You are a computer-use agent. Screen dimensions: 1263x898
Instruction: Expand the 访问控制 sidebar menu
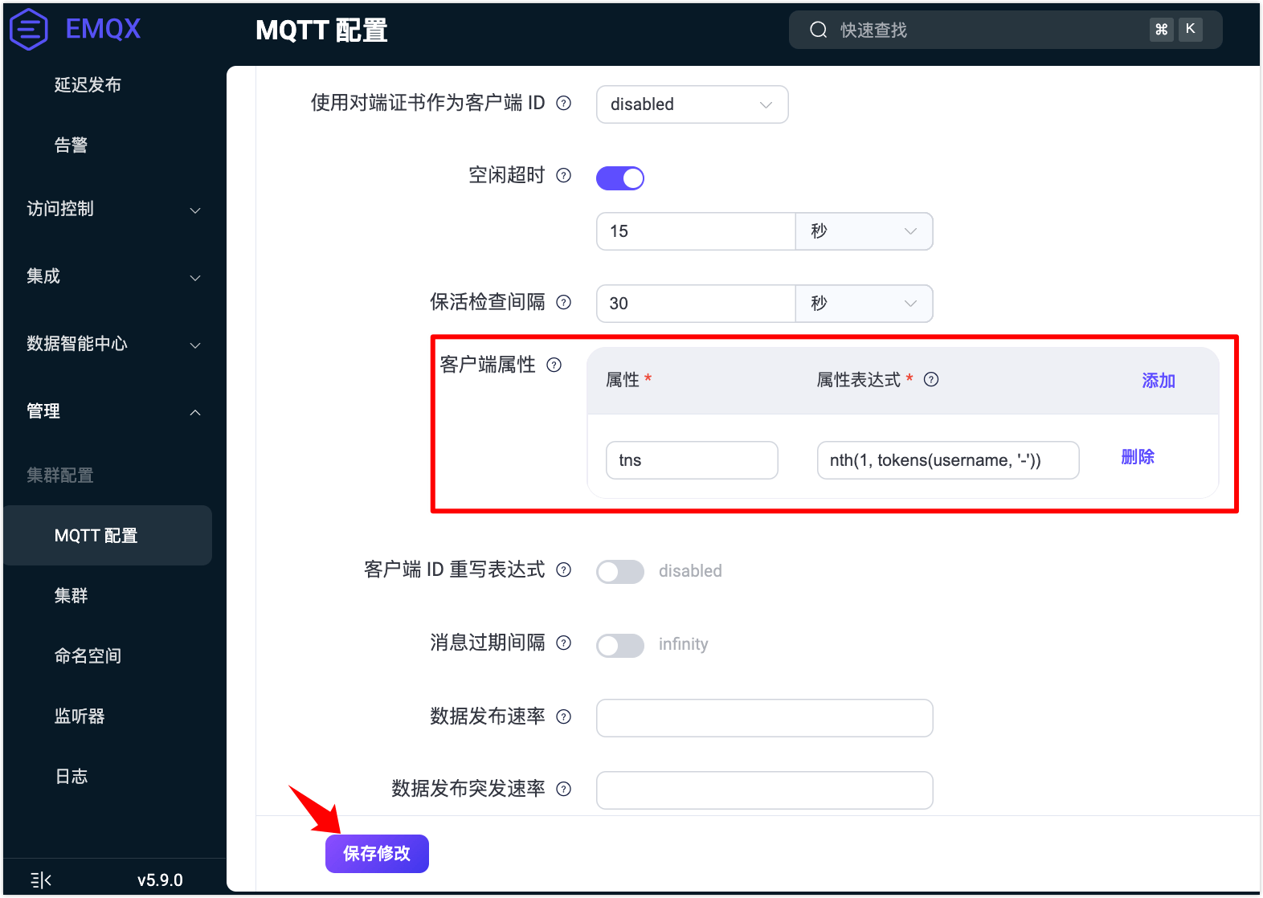(113, 209)
